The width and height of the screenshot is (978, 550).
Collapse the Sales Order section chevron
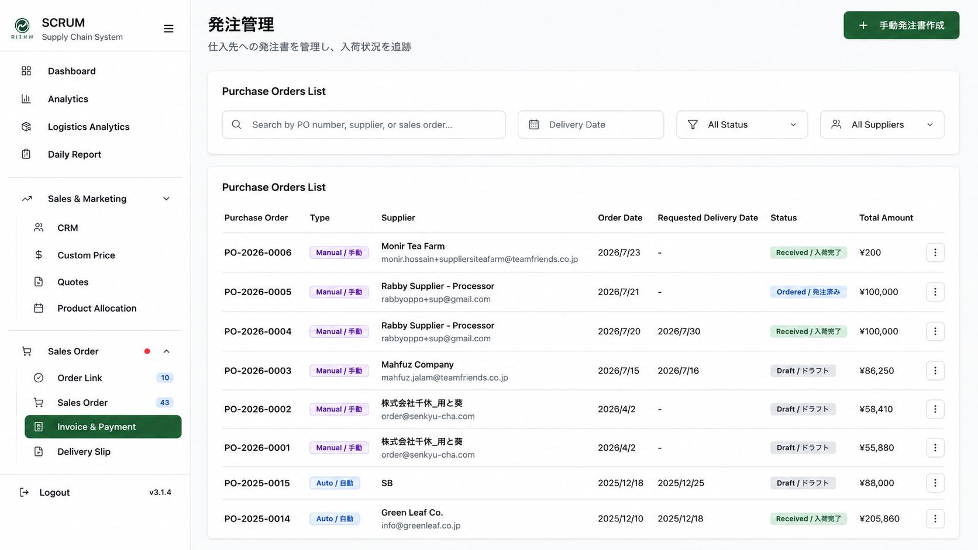coord(166,351)
